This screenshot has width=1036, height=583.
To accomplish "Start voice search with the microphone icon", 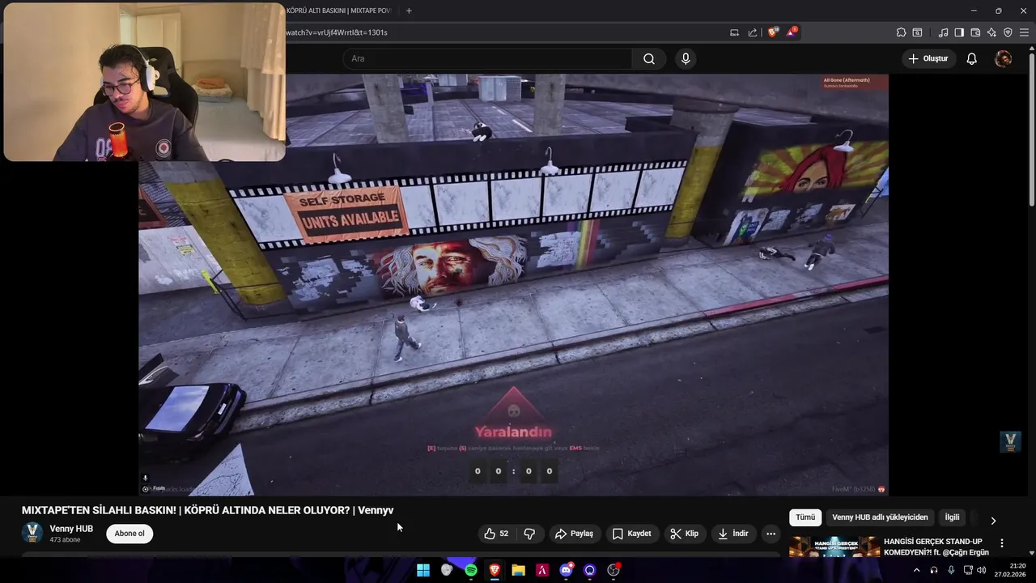I will point(686,58).
